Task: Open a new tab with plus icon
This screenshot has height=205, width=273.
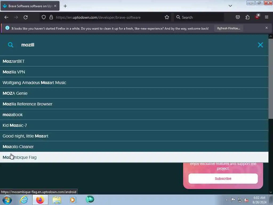Action: click(x=65, y=6)
